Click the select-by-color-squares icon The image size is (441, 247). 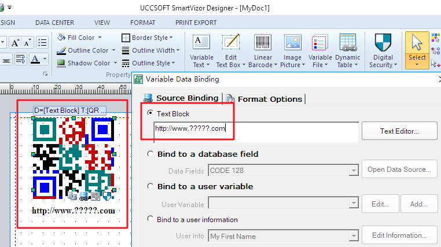pyautogui.click(x=436, y=38)
